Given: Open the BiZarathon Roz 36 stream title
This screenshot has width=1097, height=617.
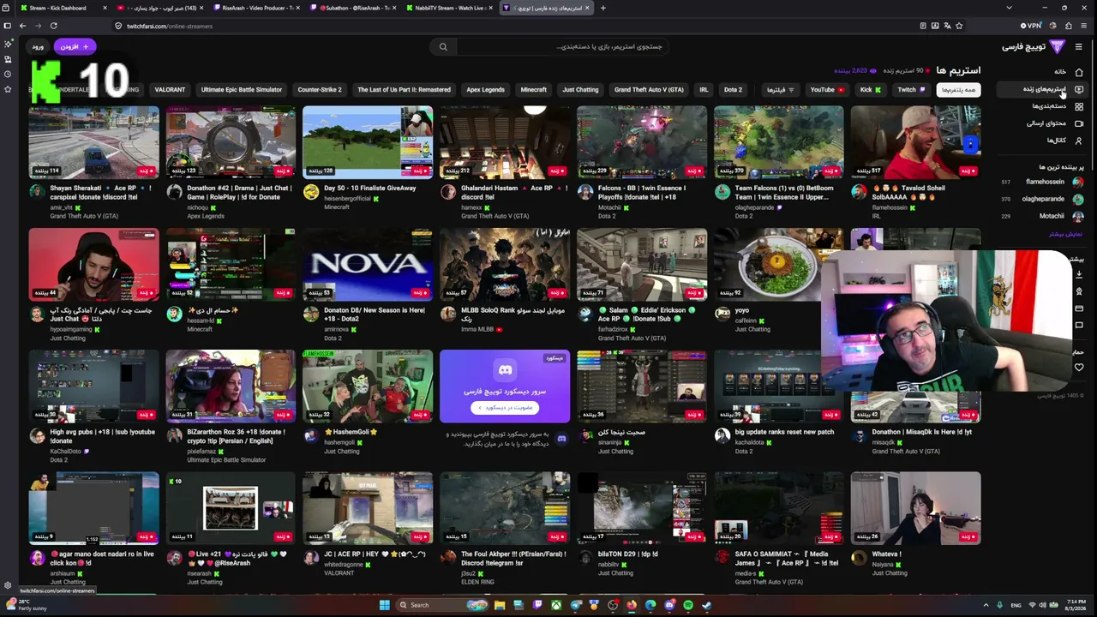Looking at the screenshot, I should tap(236, 436).
